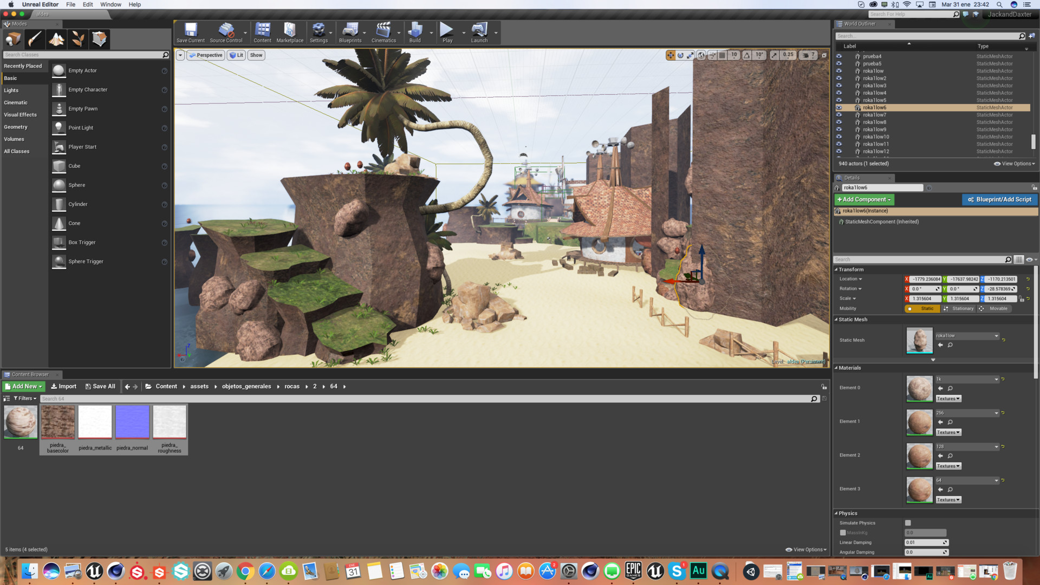Open rokaTlow static mesh dropdown
The image size is (1040, 585).
967,336
